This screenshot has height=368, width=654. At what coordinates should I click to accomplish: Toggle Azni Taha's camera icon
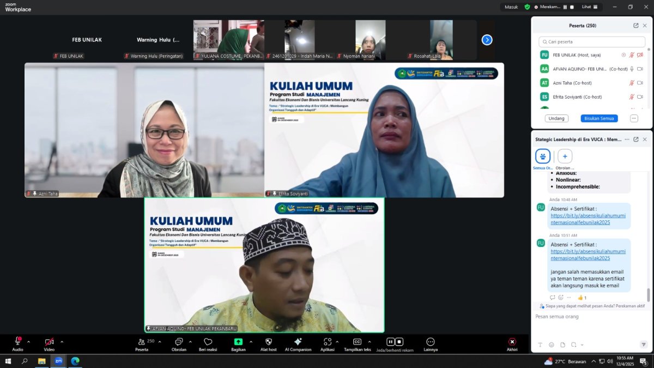pyautogui.click(x=640, y=83)
